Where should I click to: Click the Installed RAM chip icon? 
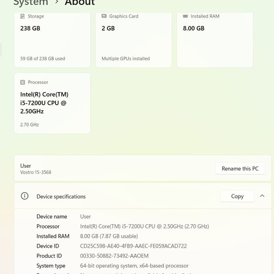click(x=185, y=16)
